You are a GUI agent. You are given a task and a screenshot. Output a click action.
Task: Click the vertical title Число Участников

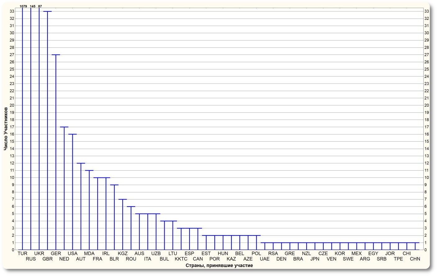point(6,129)
